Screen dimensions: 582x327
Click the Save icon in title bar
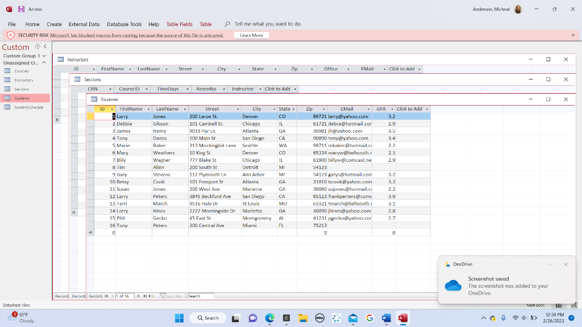pyautogui.click(x=21, y=9)
